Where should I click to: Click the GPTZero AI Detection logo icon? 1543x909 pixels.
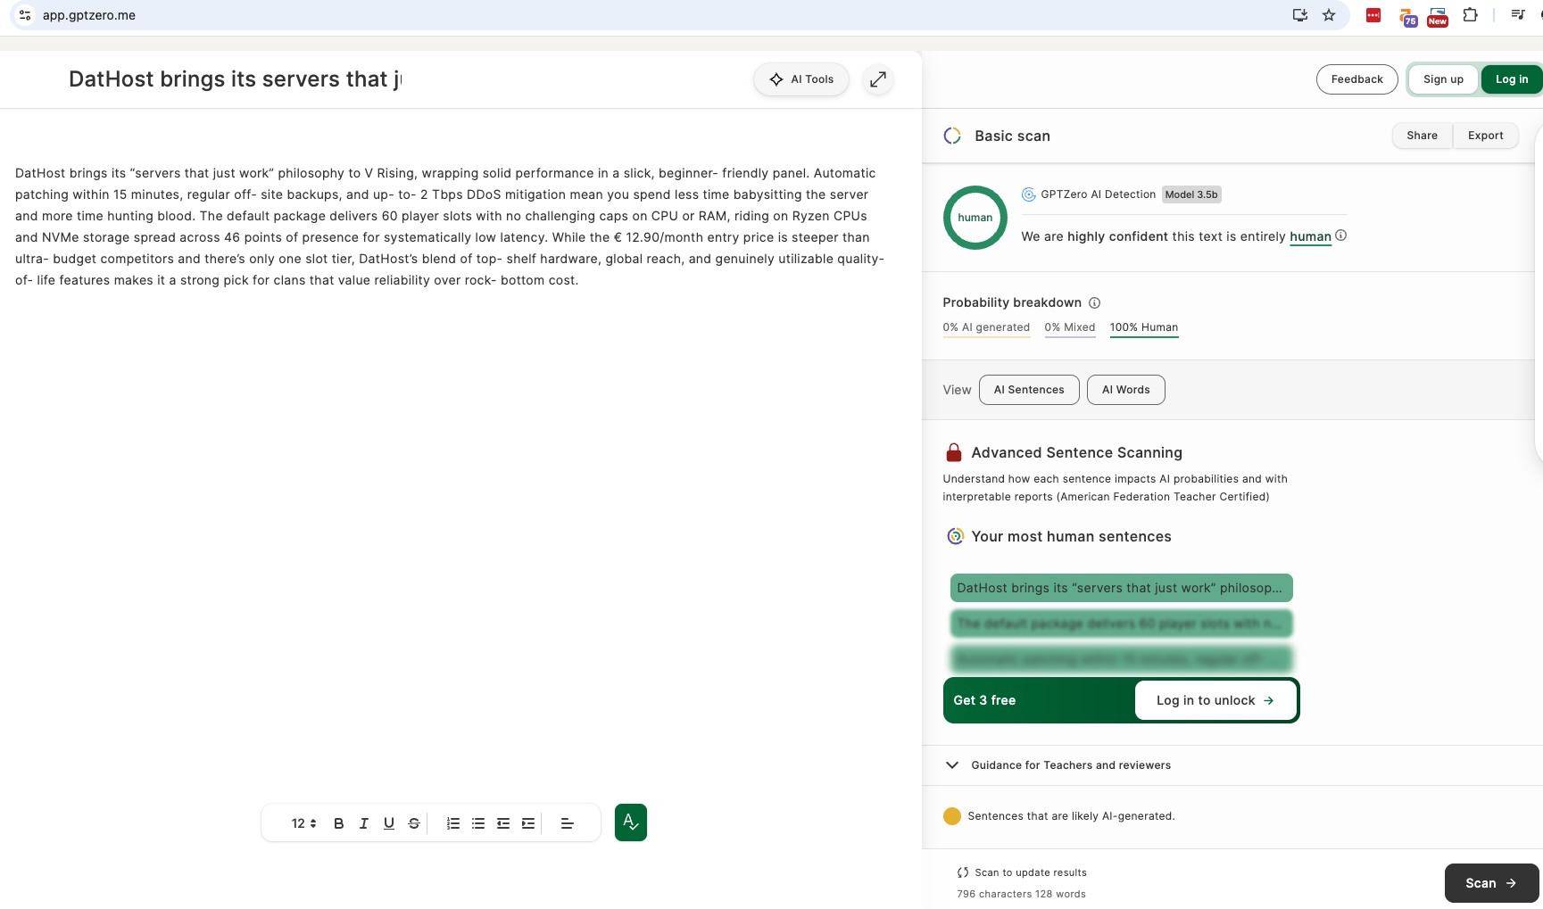(x=1029, y=194)
